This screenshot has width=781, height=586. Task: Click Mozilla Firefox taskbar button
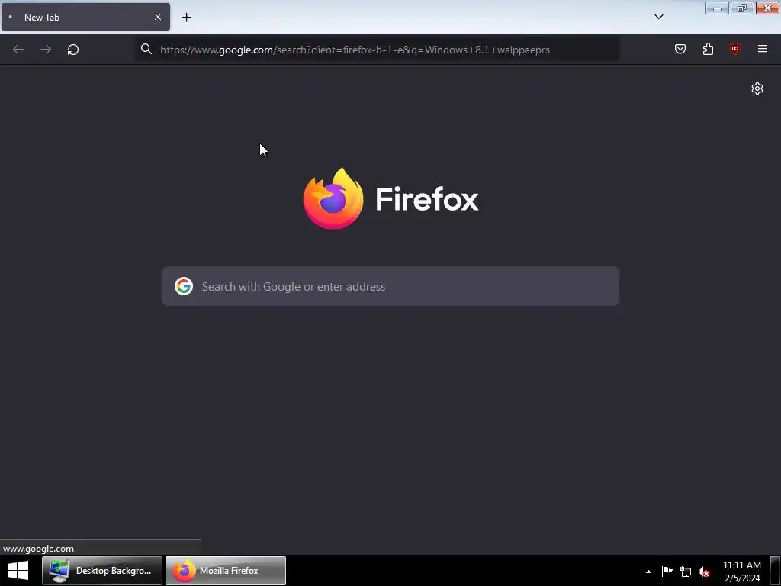point(226,571)
